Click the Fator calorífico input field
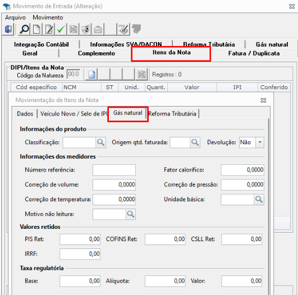The height and width of the screenshot is (295, 298). click(242, 170)
